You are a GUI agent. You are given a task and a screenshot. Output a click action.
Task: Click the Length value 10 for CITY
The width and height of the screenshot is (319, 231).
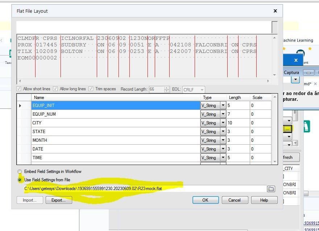click(x=238, y=123)
